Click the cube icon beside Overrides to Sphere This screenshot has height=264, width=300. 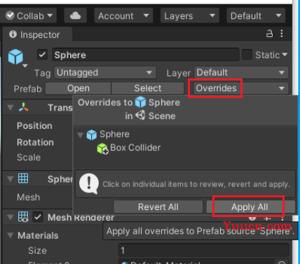point(141,102)
